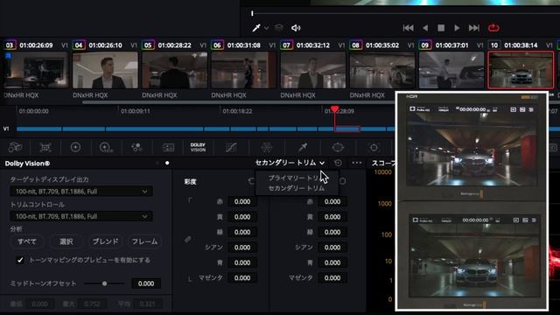This screenshot has height=315, width=560.
Task: Open the Color Warper palette
Action: pyautogui.click(x=266, y=147)
